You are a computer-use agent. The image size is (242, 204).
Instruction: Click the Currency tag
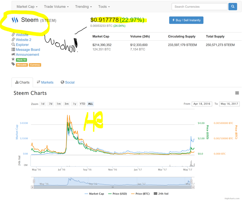[x=35, y=65]
